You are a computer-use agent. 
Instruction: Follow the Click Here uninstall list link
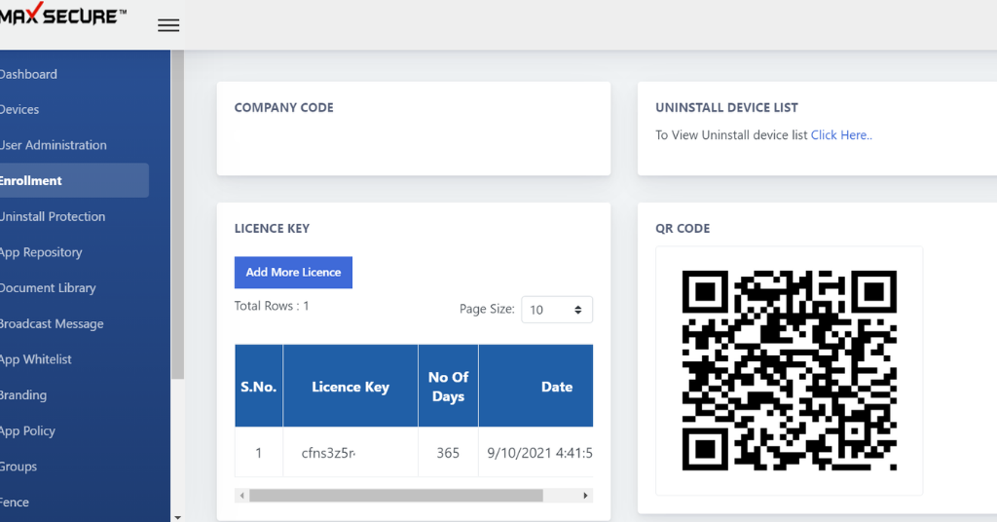[x=841, y=135]
